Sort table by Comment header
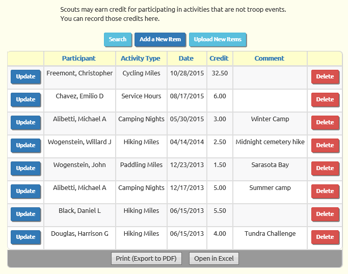The image size is (348, 274). (x=269, y=59)
